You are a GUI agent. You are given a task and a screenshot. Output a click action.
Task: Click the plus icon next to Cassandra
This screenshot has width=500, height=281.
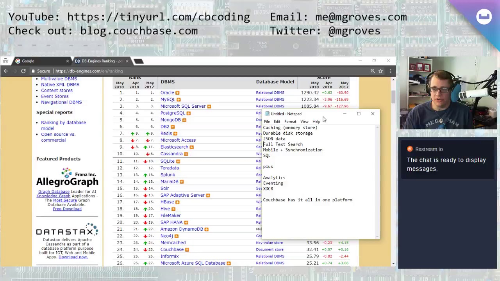pos(186,154)
